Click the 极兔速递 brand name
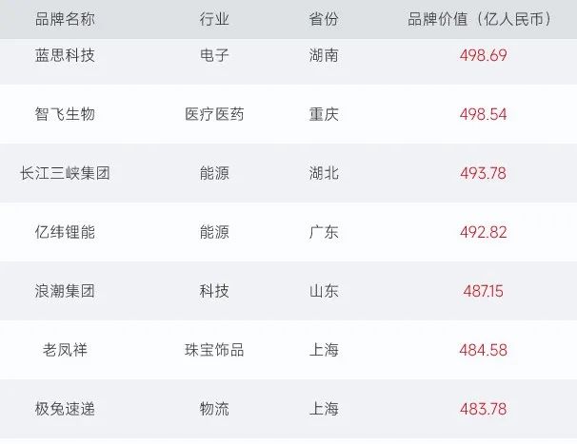The image size is (577, 444). (65, 409)
